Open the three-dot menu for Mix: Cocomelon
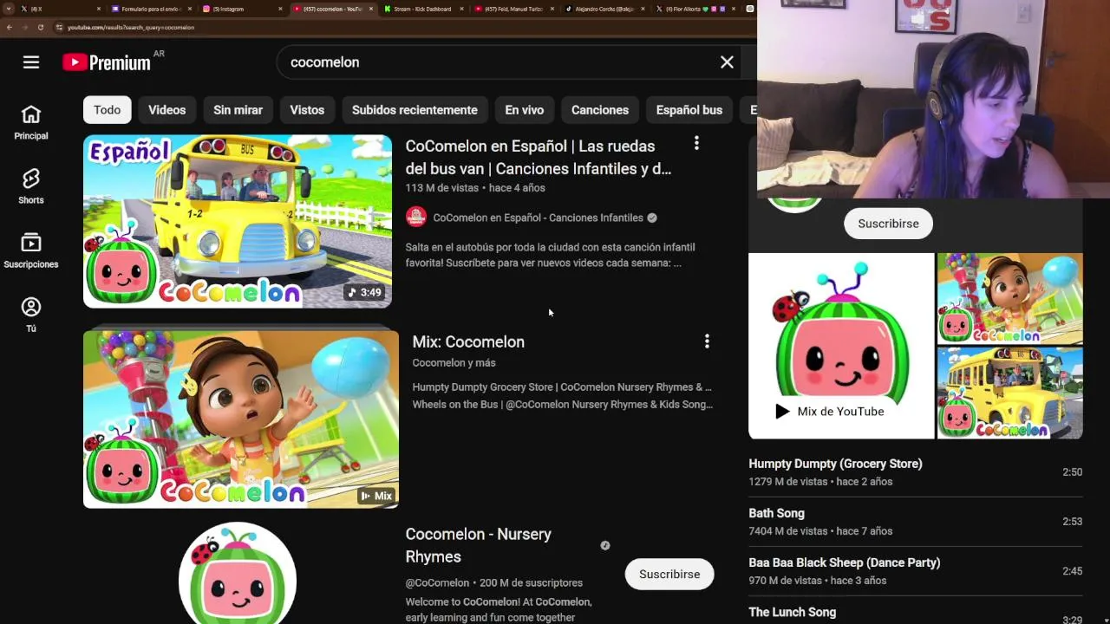This screenshot has width=1110, height=624. click(707, 341)
